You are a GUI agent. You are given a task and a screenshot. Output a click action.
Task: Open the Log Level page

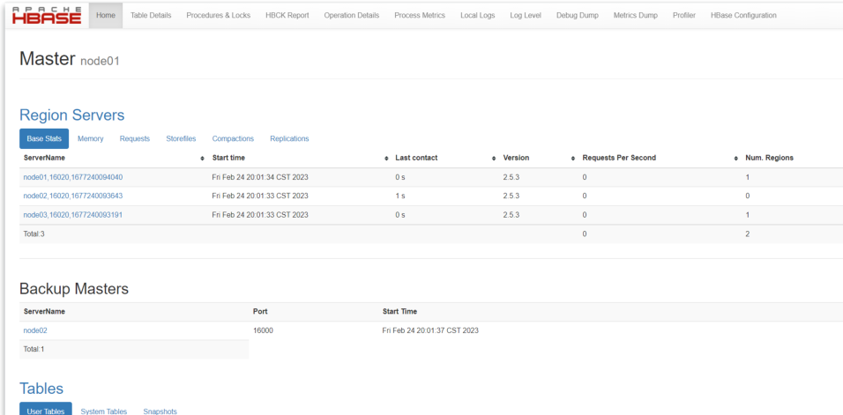pyautogui.click(x=526, y=16)
